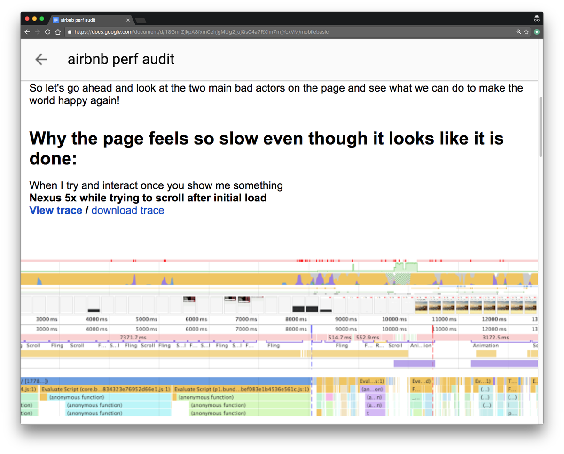Click the 'airbnb perf audit' document title
Viewport: 564px width, 454px height.
(121, 59)
